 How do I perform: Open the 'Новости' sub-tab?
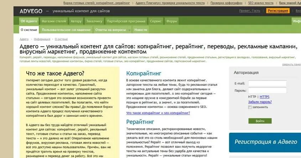click(x=140, y=30)
